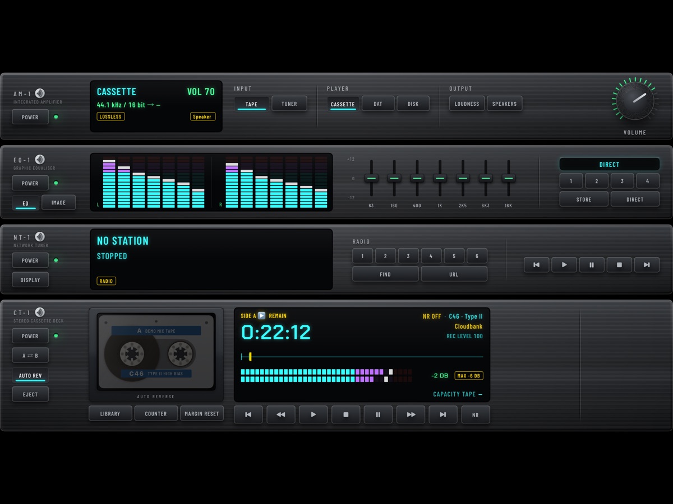Screen dimensions: 673x504
Task: Play the cassette tape
Action: pyautogui.click(x=314, y=414)
